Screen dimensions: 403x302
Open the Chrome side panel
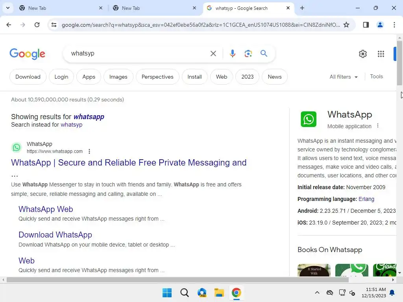[x=366, y=25]
